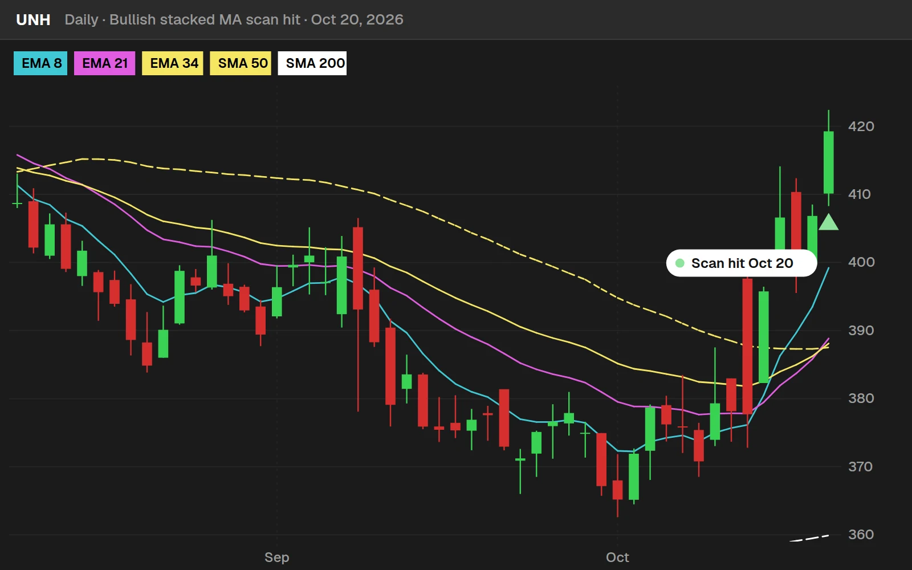Click the 'Scan hit Oct 20' label
Image resolution: width=912 pixels, height=570 pixels.
(x=742, y=263)
